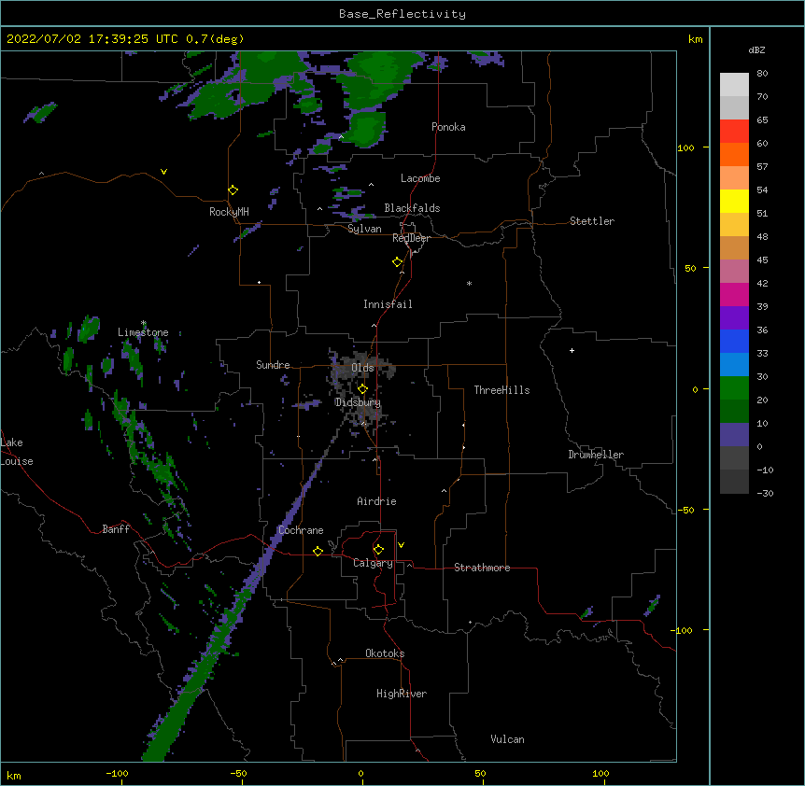Click the HighRiver town label
This screenshot has height=786, width=805.
point(402,694)
